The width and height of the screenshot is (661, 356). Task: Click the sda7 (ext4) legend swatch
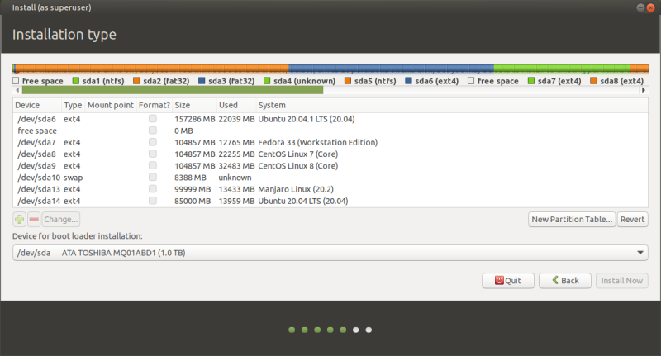coord(531,80)
